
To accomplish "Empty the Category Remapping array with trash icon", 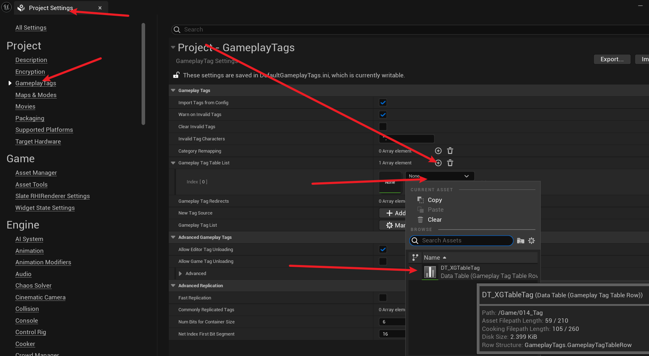I will [450, 151].
